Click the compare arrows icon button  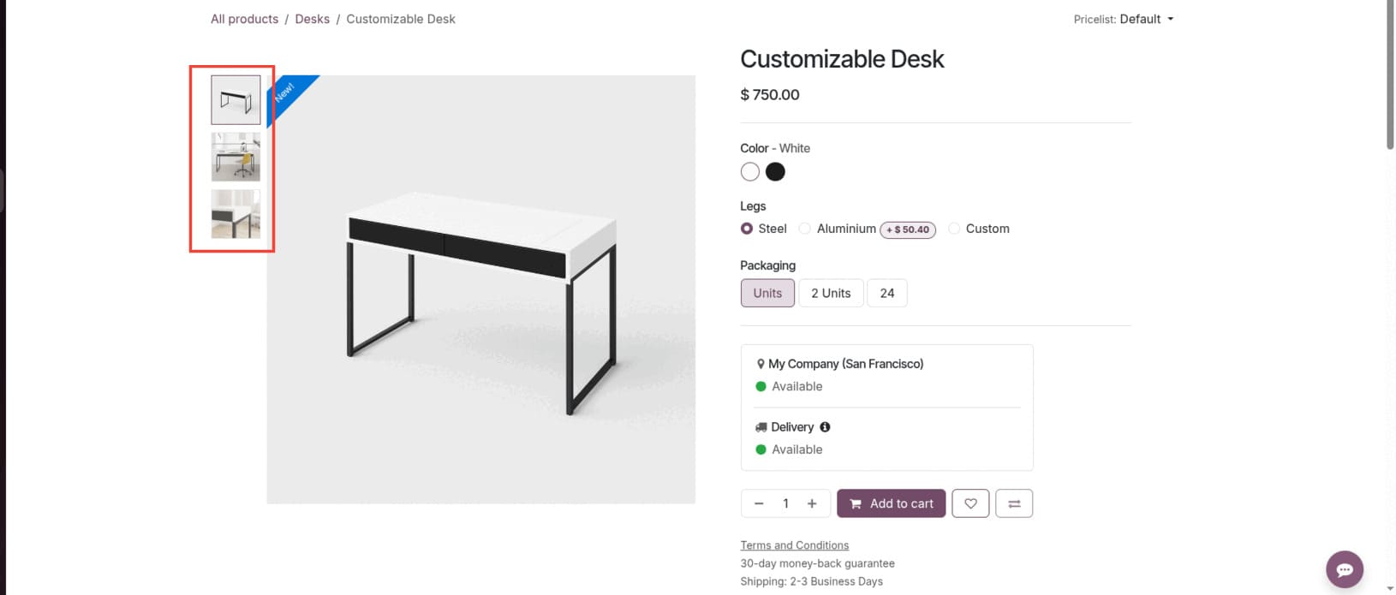click(x=1014, y=503)
